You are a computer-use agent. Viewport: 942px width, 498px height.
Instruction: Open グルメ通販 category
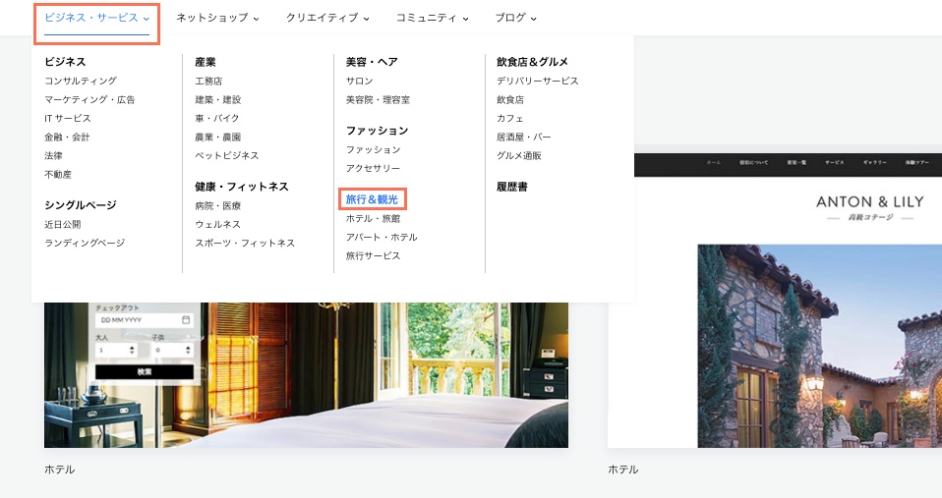(518, 155)
